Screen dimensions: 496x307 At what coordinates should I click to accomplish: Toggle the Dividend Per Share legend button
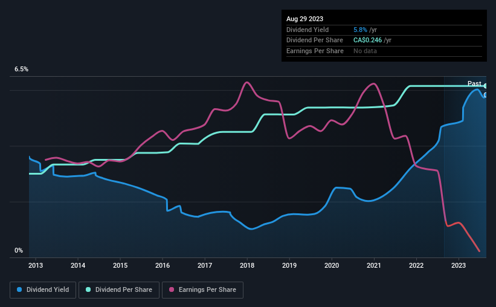click(119, 290)
